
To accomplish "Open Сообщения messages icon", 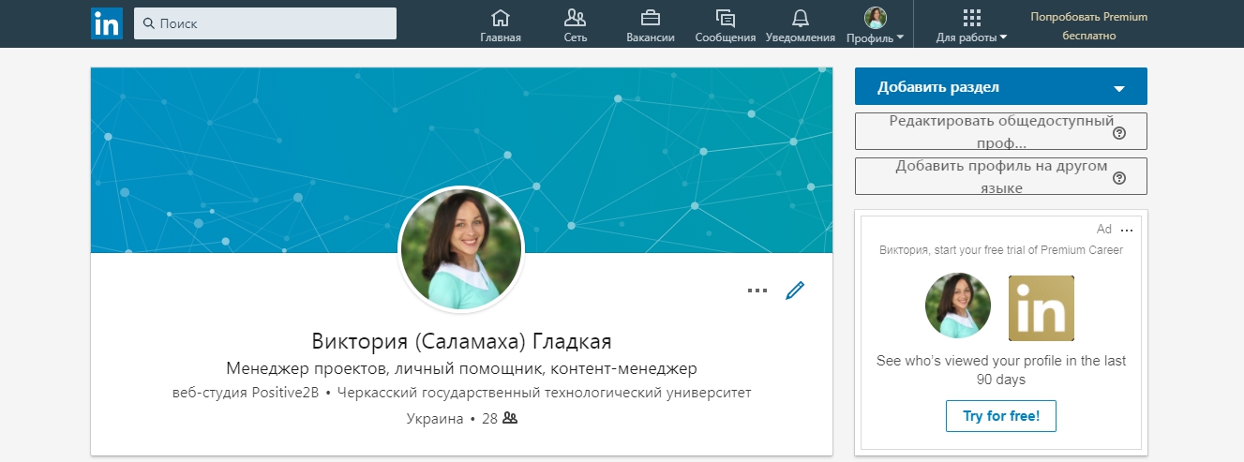I will pyautogui.click(x=725, y=18).
